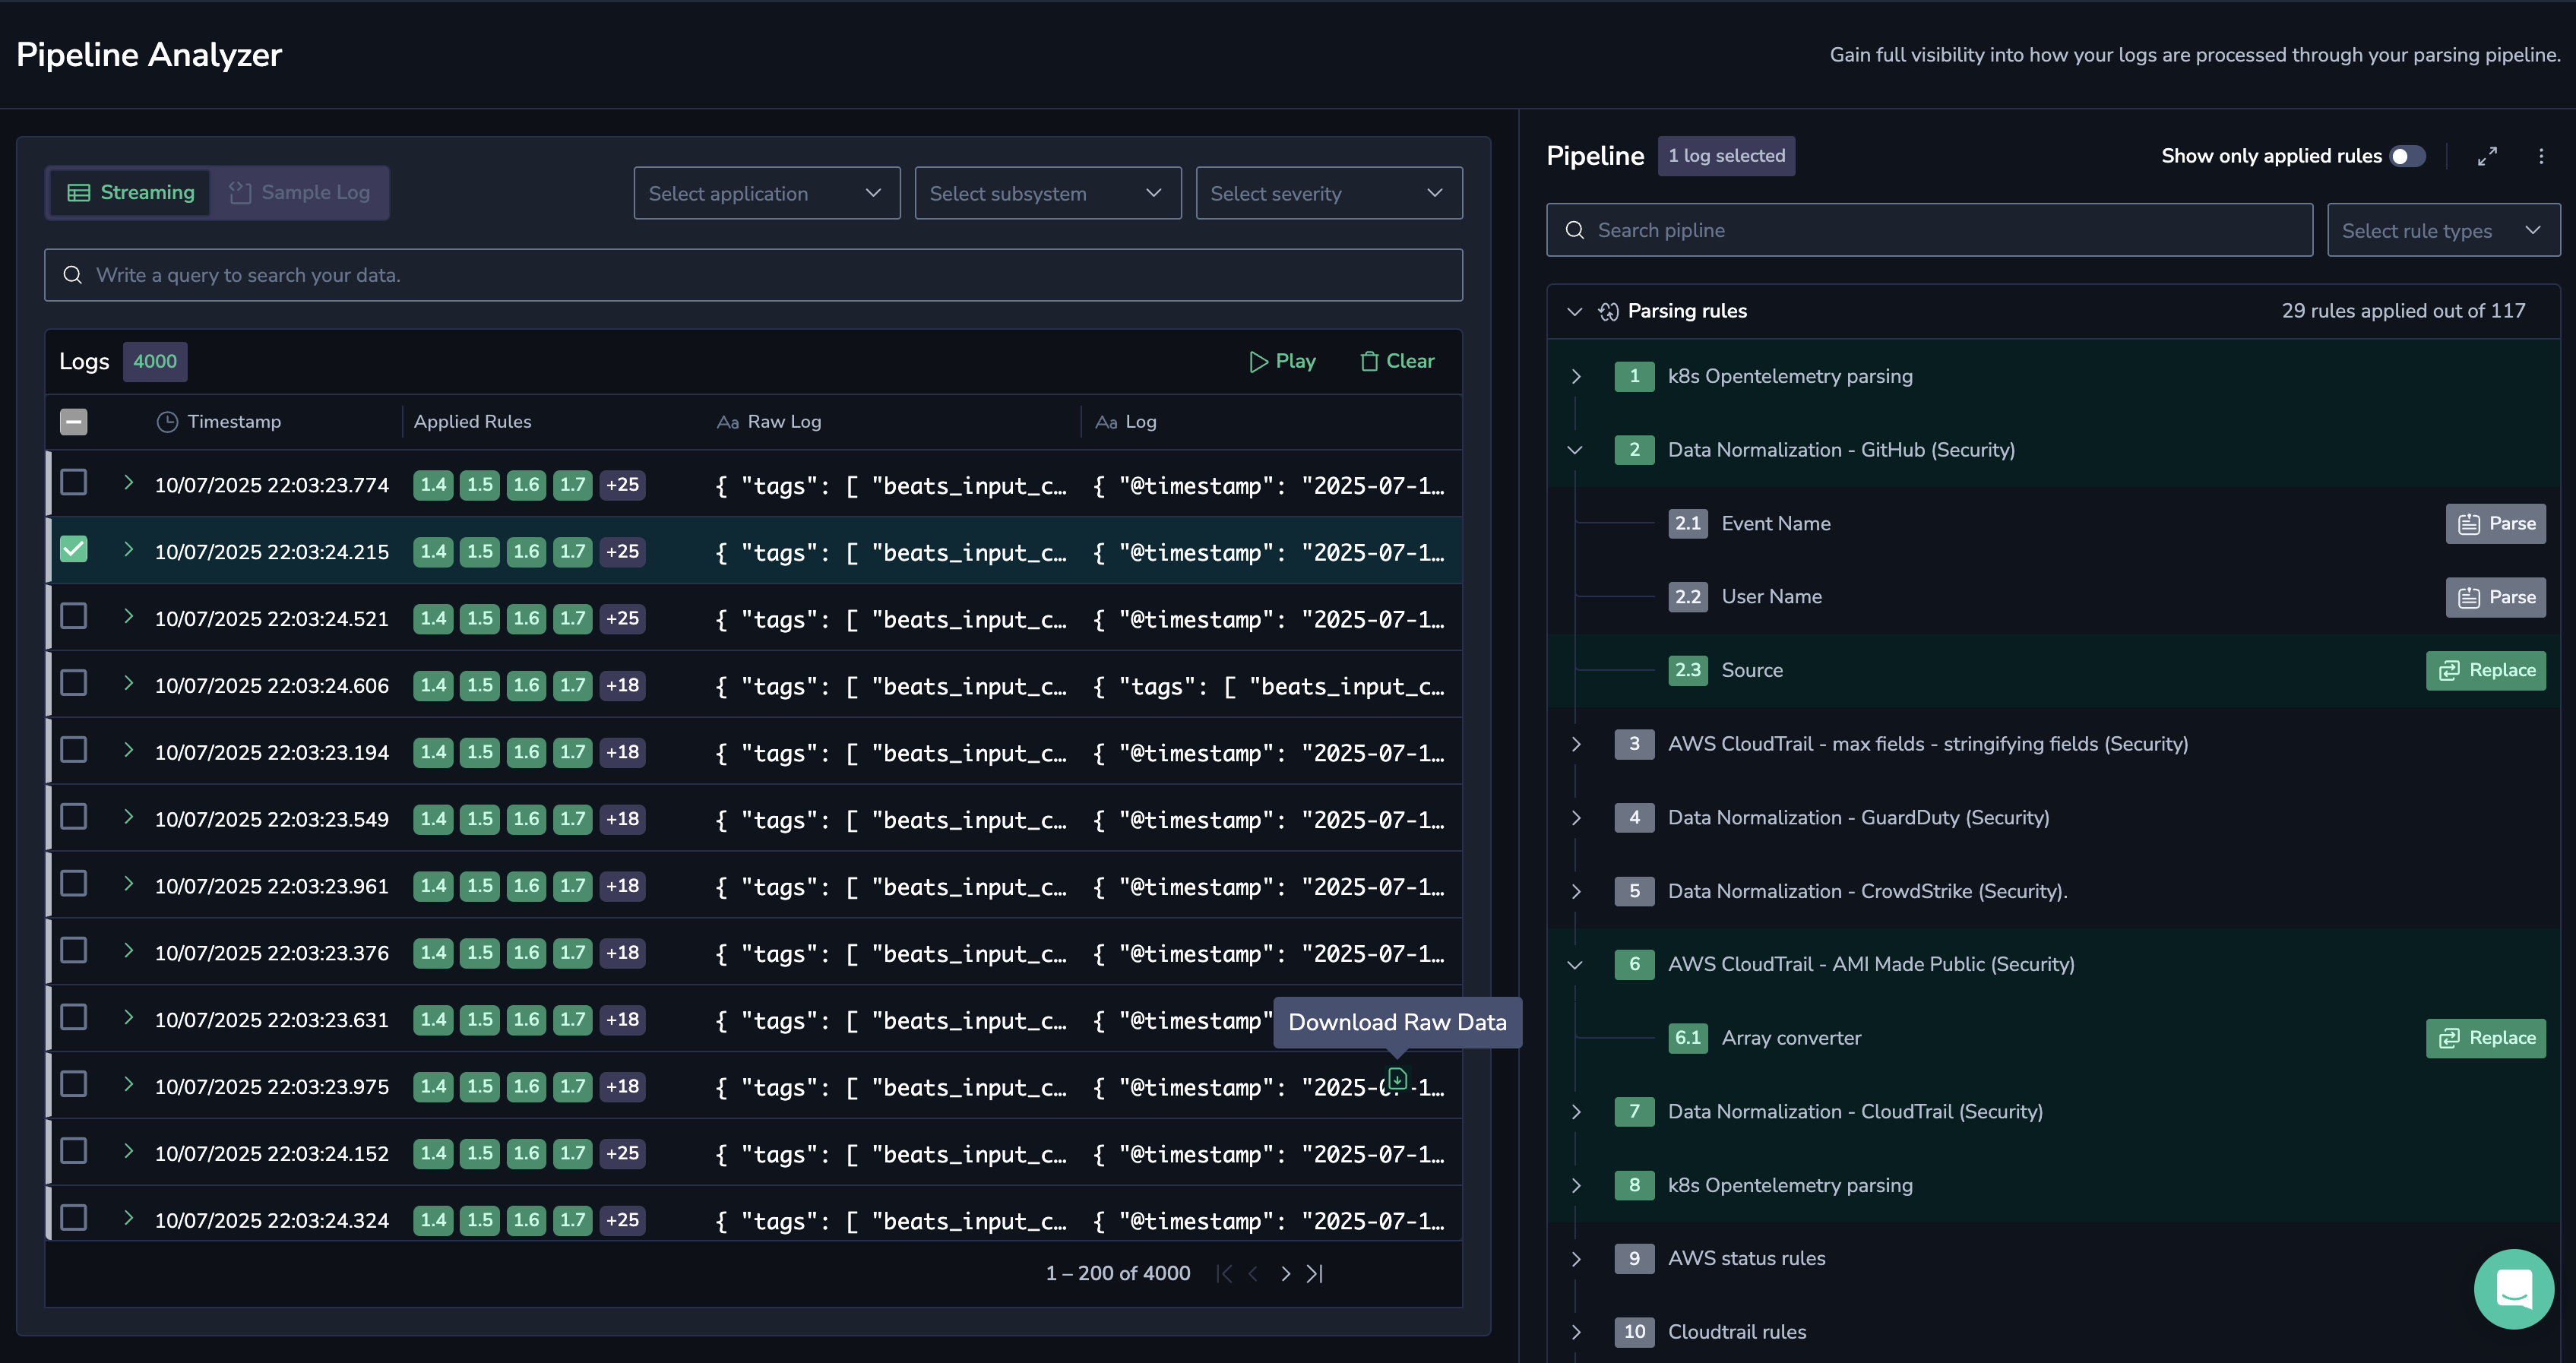
Task: Go to the next page of logs
Action: (x=1285, y=1273)
